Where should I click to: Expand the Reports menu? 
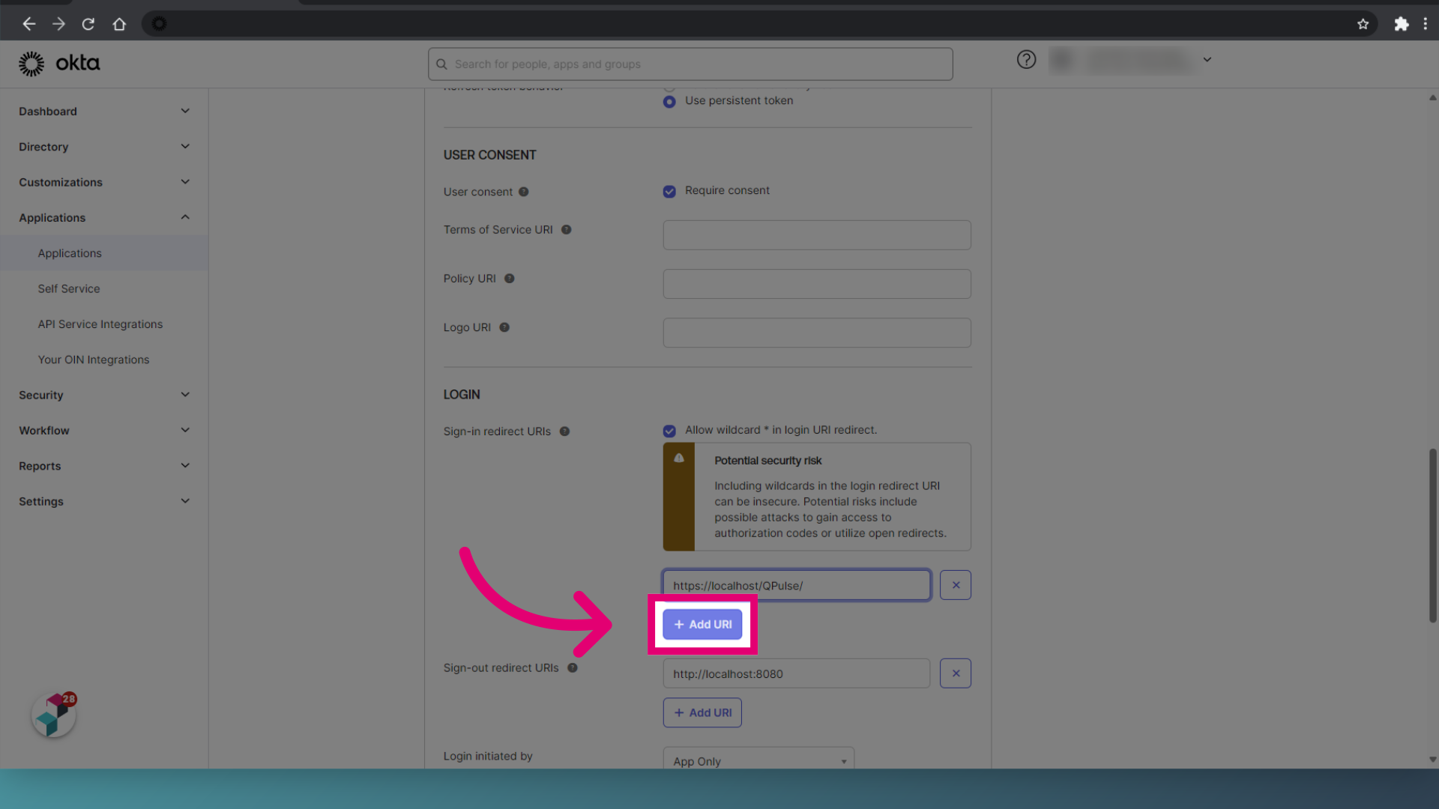[104, 466]
